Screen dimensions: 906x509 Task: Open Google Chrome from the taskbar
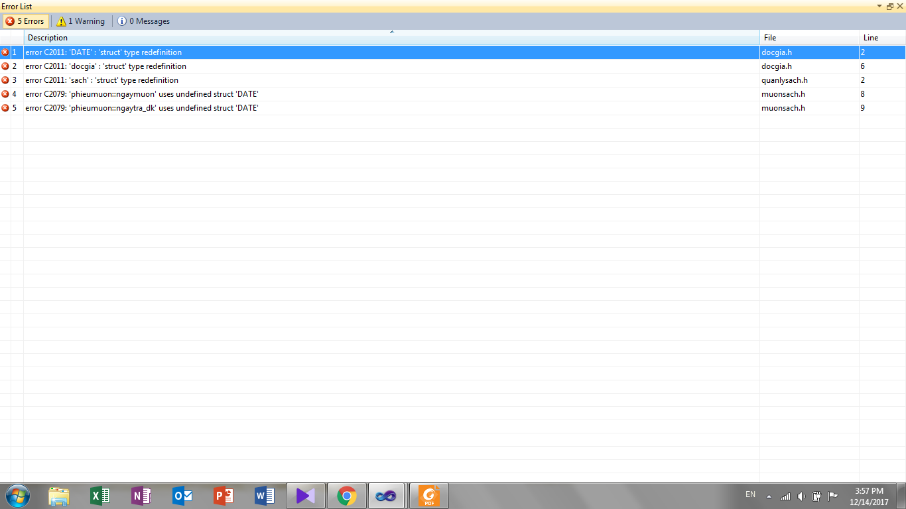346,496
